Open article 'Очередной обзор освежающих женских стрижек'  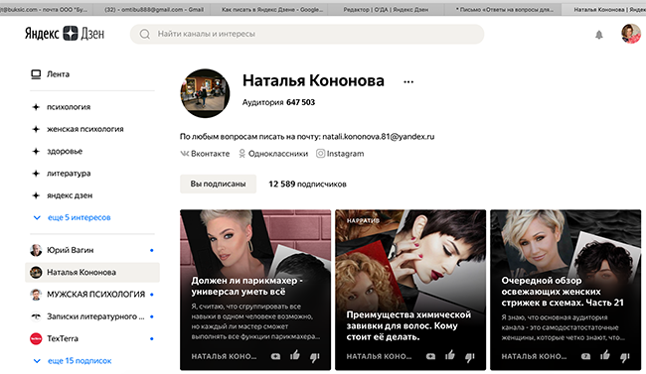(565, 290)
